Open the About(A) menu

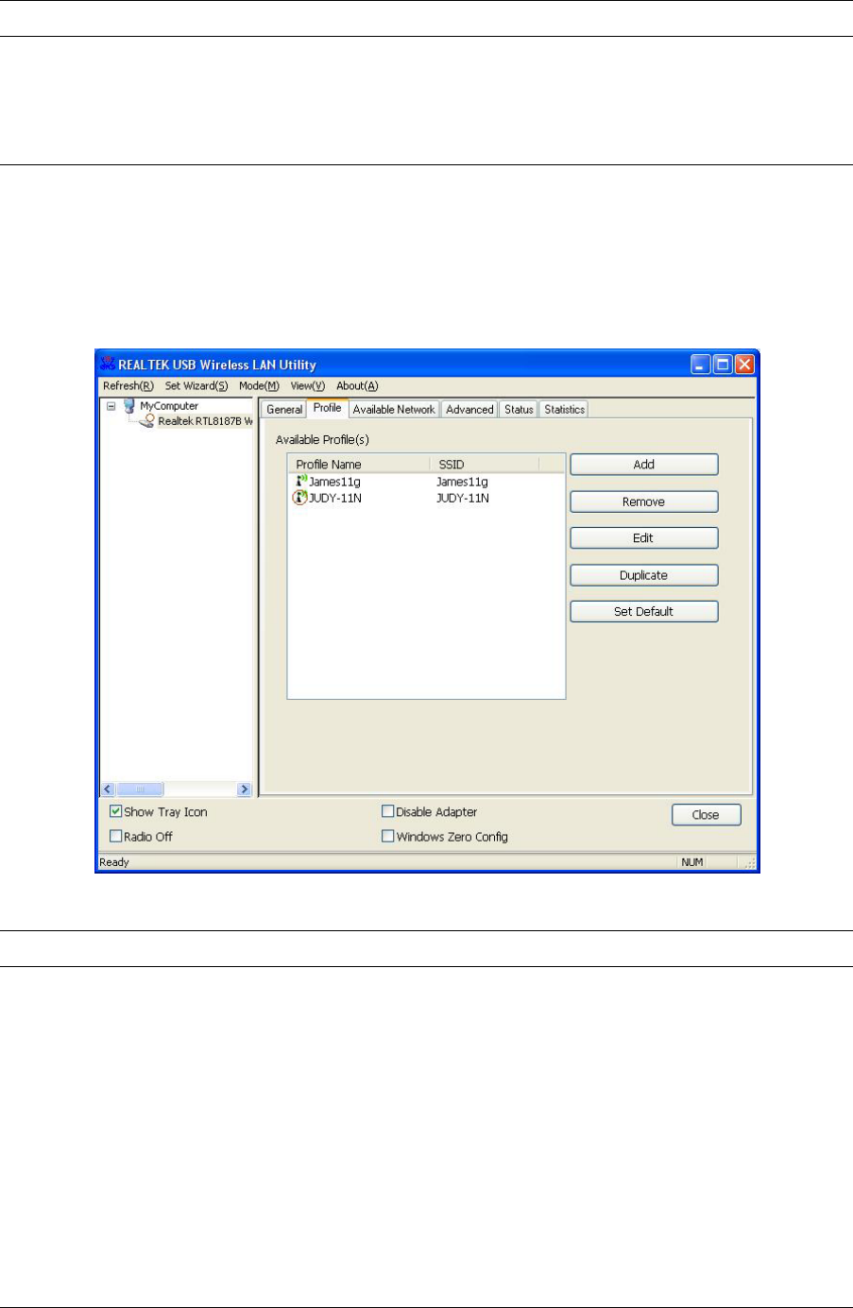[357, 385]
